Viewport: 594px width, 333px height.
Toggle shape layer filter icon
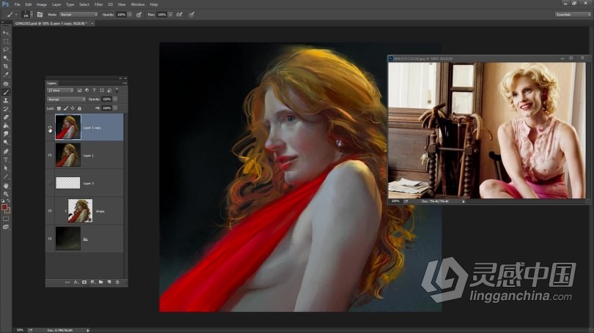coord(101,90)
